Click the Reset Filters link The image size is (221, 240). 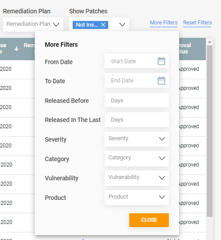coord(197,23)
